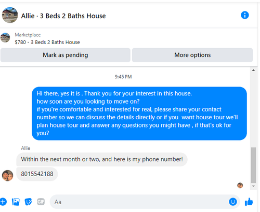Choose a sticker from the sticker icon
This screenshot has width=260, height=212.
click(x=28, y=202)
